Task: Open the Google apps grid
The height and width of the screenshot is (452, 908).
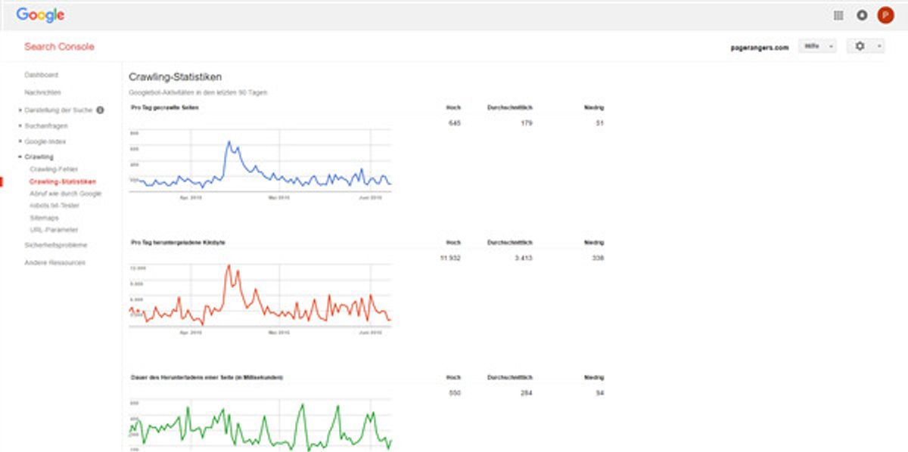Action: click(x=838, y=15)
